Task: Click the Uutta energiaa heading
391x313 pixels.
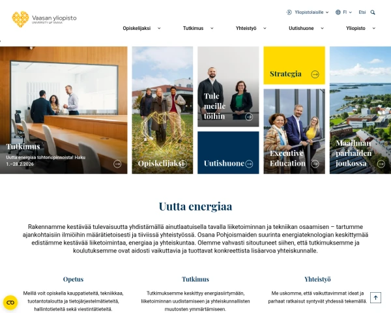Action: [195, 207]
